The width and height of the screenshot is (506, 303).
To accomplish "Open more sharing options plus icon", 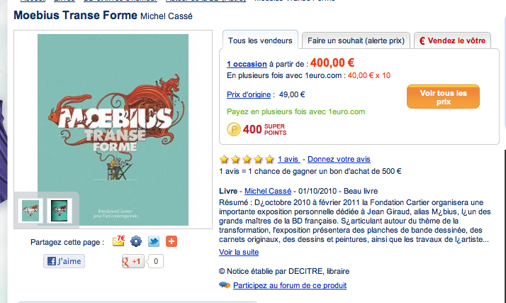I will coord(172,241).
